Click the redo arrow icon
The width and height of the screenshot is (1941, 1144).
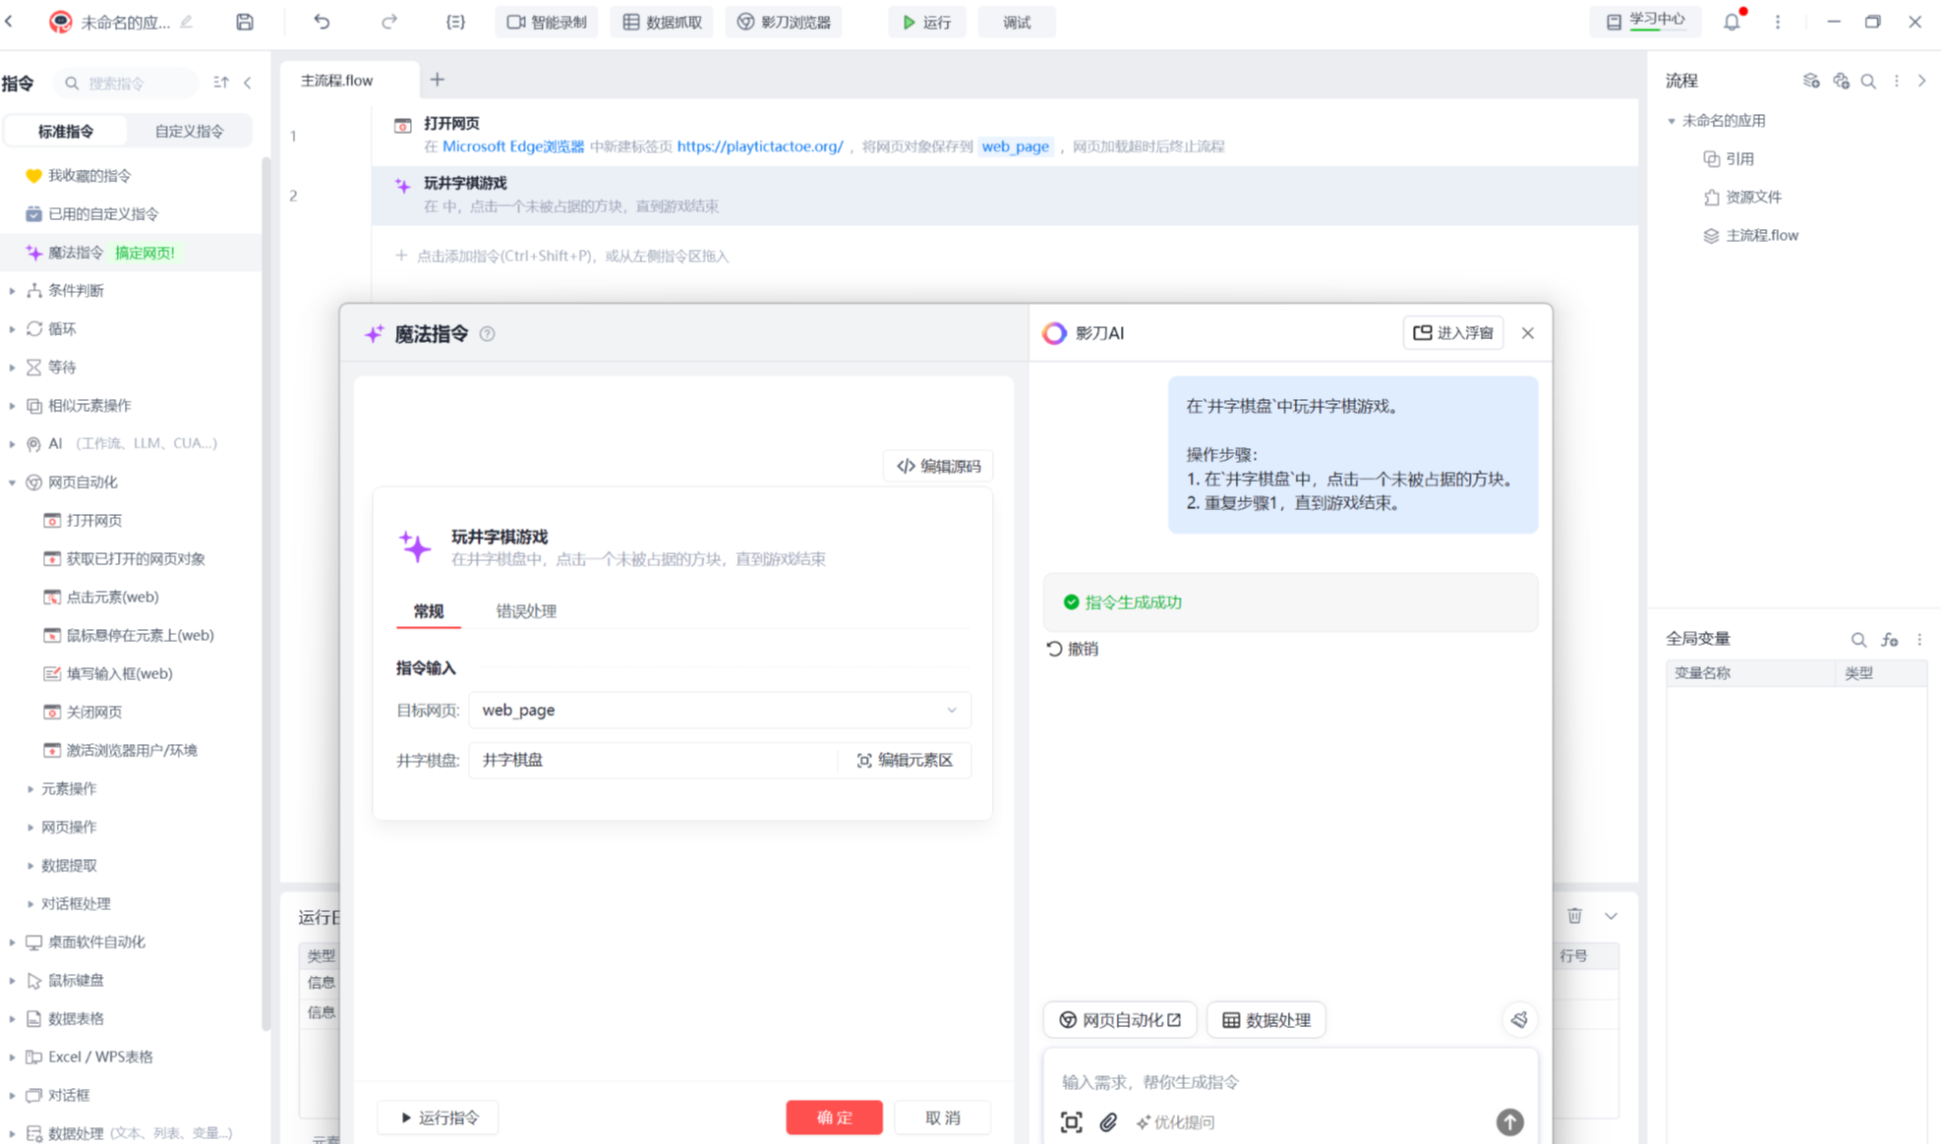point(388,22)
